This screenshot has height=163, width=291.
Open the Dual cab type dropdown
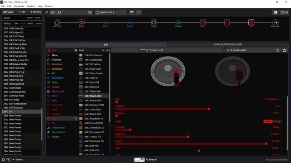92,50
